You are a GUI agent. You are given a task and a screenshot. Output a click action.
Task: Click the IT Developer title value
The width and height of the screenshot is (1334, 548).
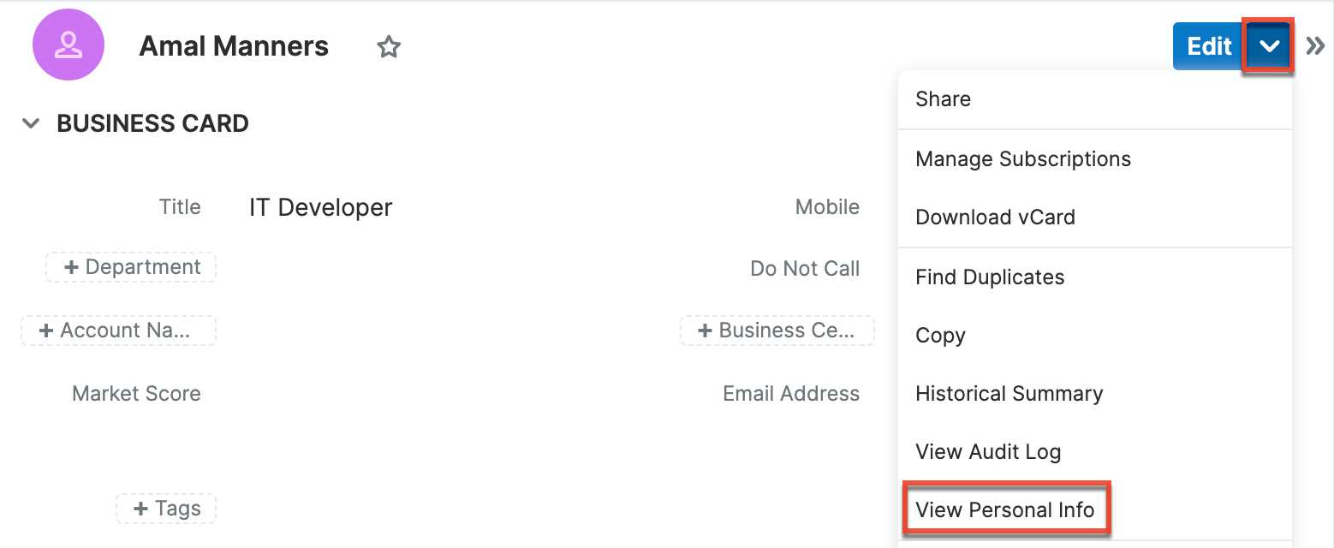319,206
